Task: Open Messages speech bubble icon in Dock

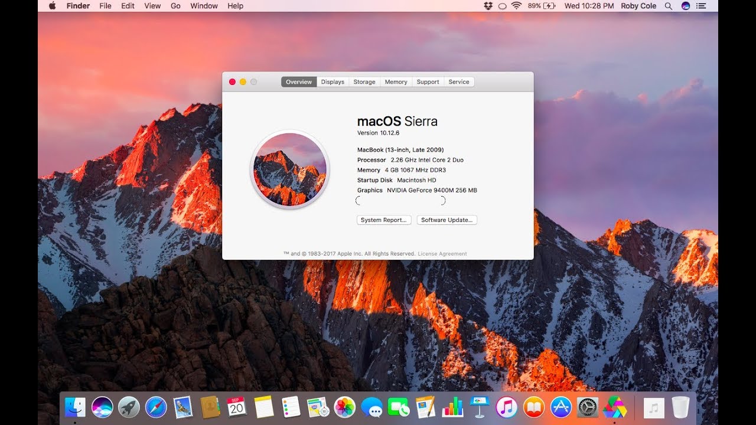Action: [372, 407]
